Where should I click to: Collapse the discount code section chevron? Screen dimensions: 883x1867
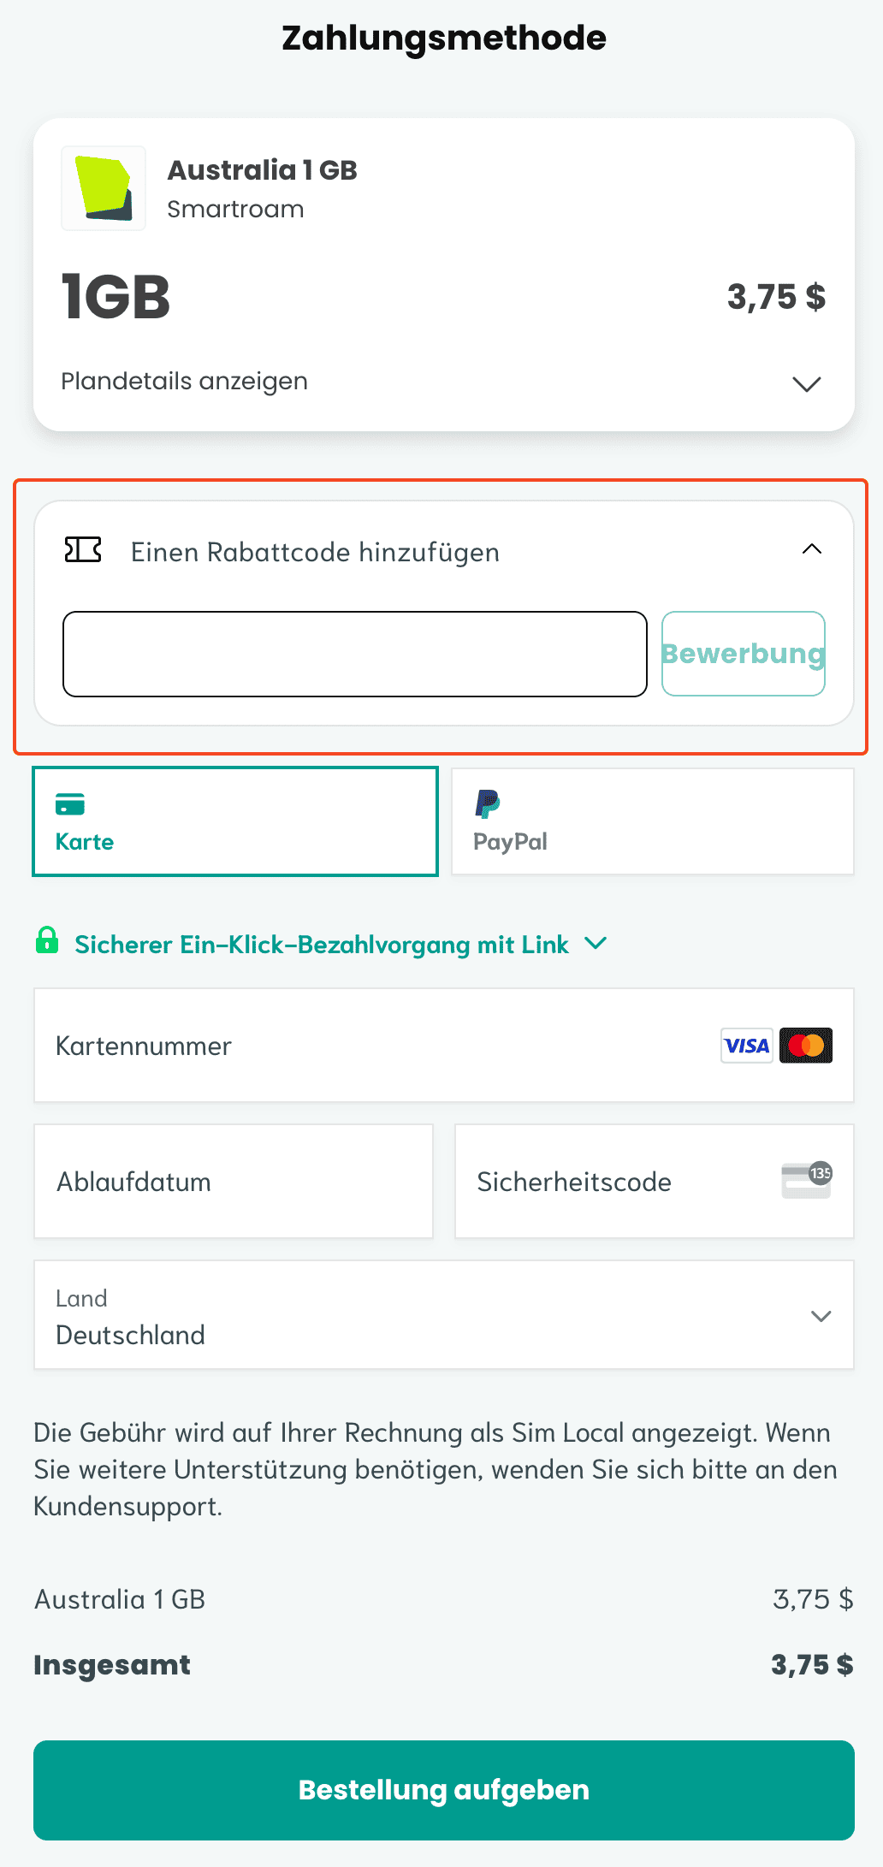coord(811,549)
